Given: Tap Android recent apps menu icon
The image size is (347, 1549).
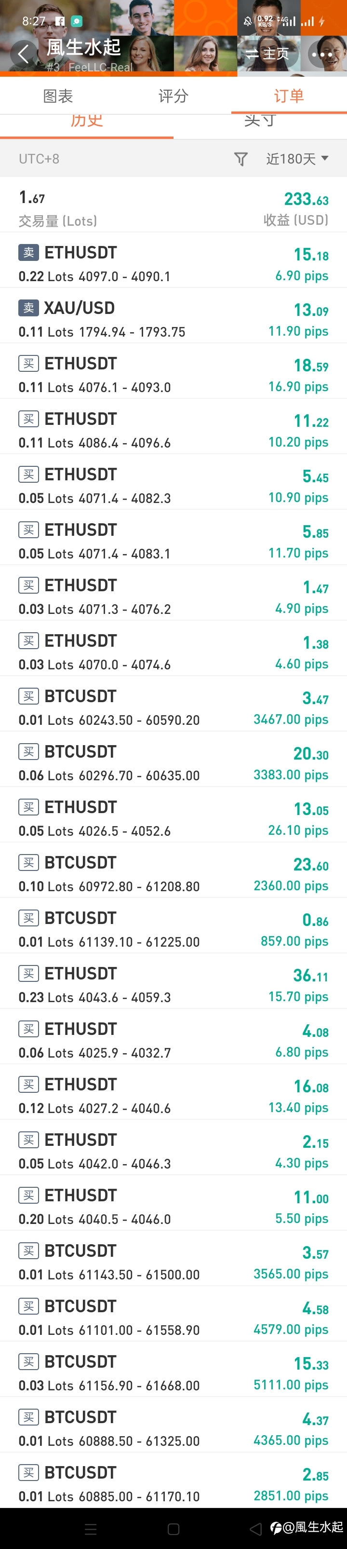Looking at the screenshot, I should tap(91, 1528).
